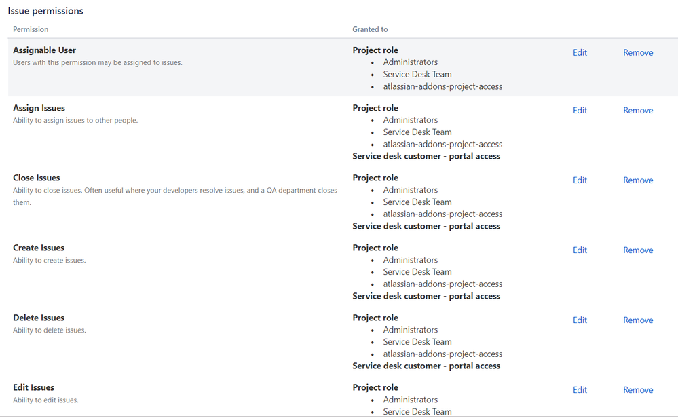Click the Delete Issues permission name
The height and width of the screenshot is (418, 678).
coord(39,318)
